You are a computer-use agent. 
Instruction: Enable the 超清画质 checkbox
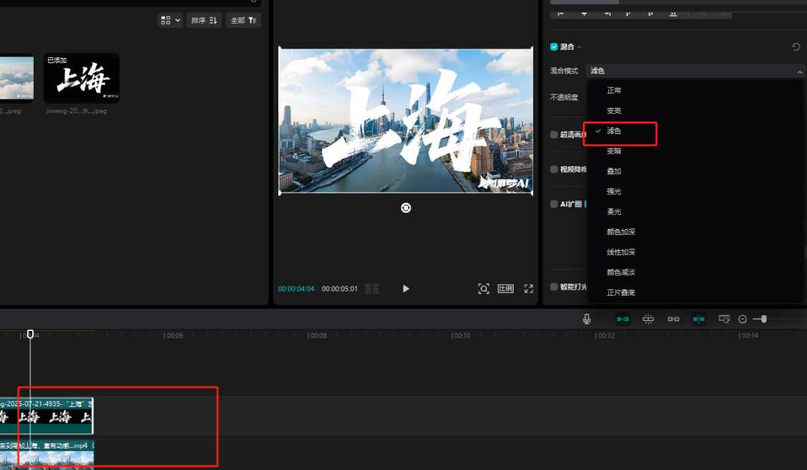coord(553,134)
